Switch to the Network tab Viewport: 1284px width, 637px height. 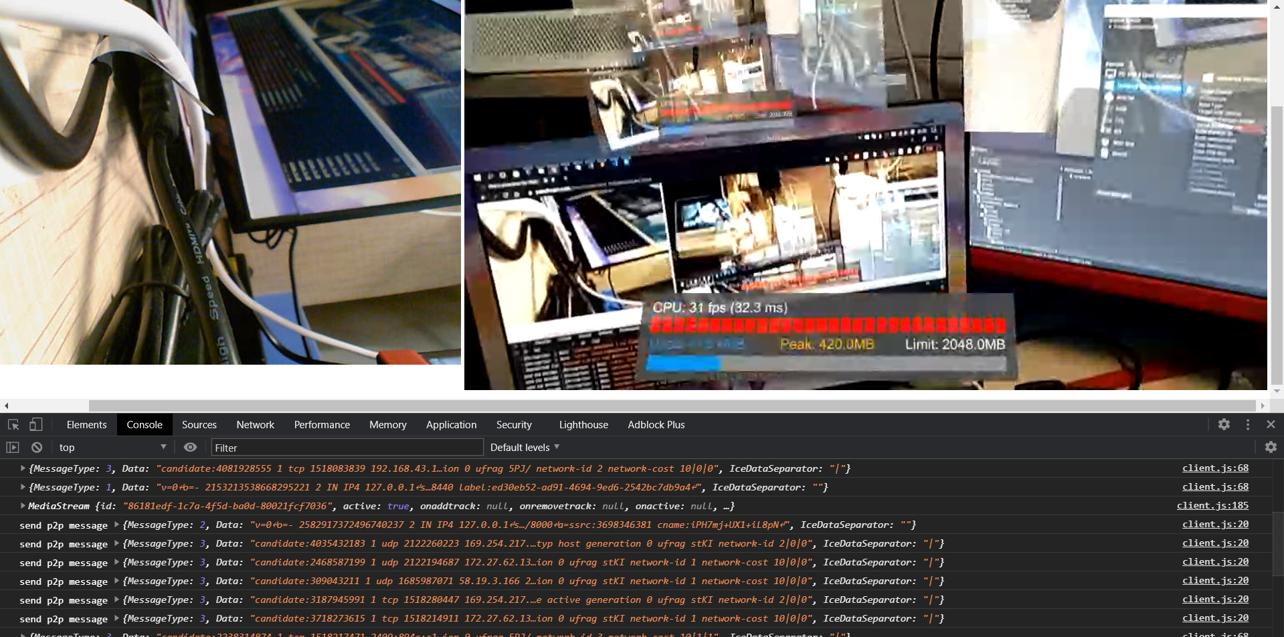pyautogui.click(x=255, y=424)
